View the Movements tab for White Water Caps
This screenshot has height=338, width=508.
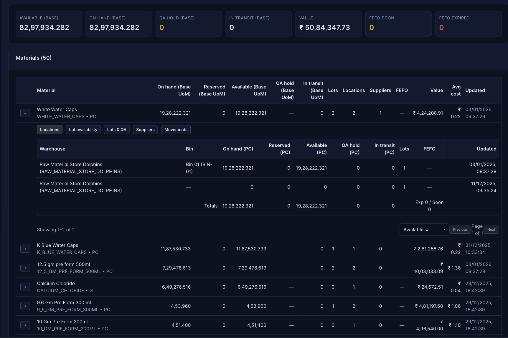coord(176,130)
